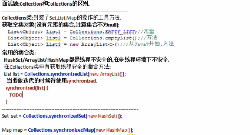Click the red word 'synchronized.' ending the sentence
250x135 pixels.
tap(82, 81)
